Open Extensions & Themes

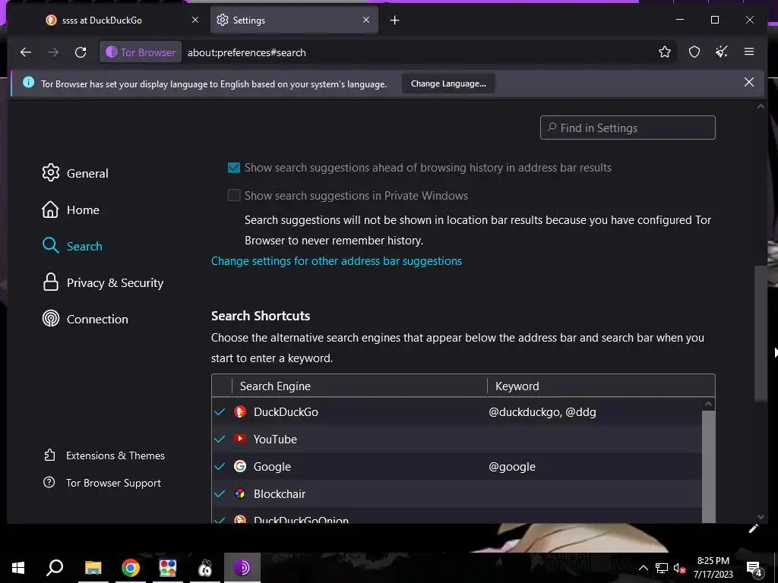tap(104, 455)
